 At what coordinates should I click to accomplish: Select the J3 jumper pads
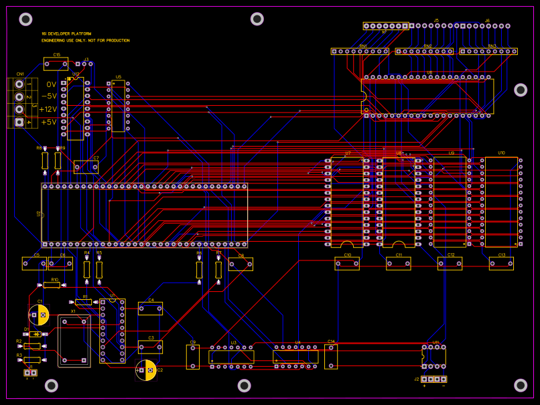pos(86,64)
